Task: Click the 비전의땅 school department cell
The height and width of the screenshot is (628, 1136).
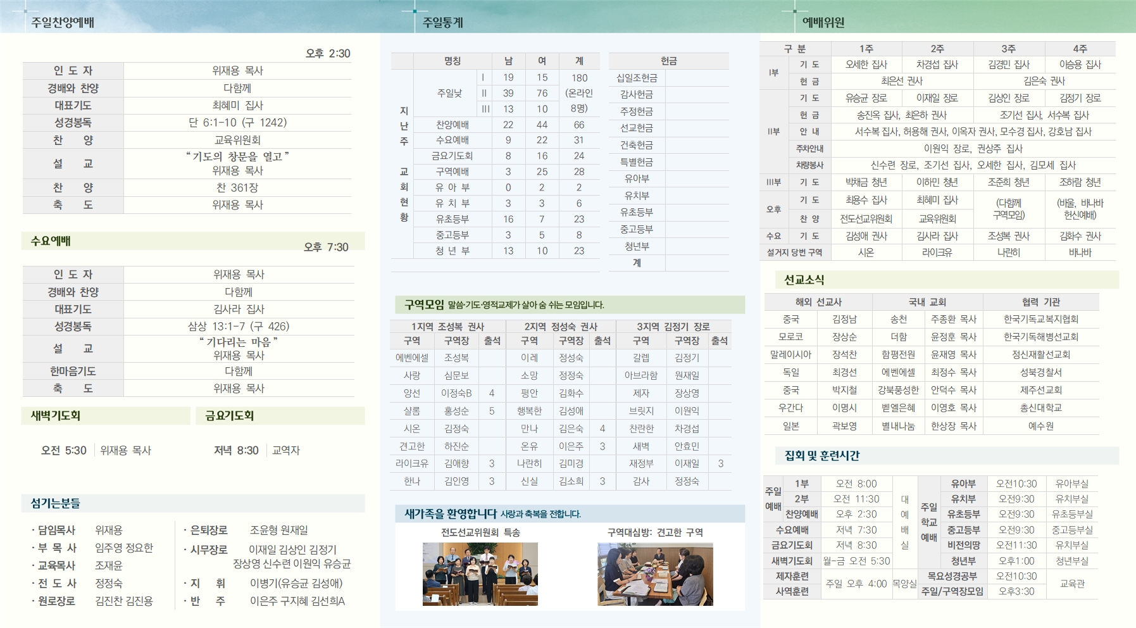Action: point(963,545)
